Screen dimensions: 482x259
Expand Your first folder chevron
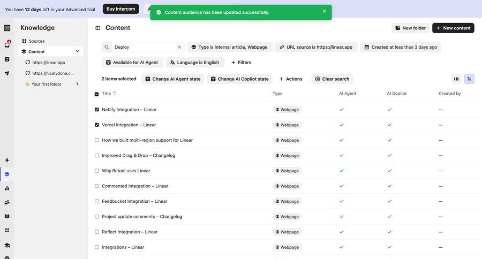[78, 83]
